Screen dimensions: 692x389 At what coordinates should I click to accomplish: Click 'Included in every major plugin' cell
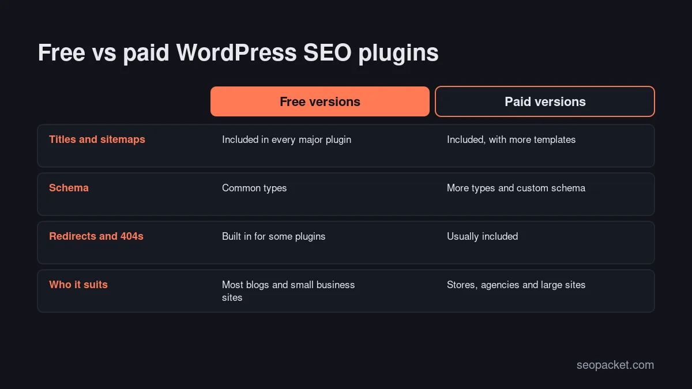pyautogui.click(x=287, y=139)
